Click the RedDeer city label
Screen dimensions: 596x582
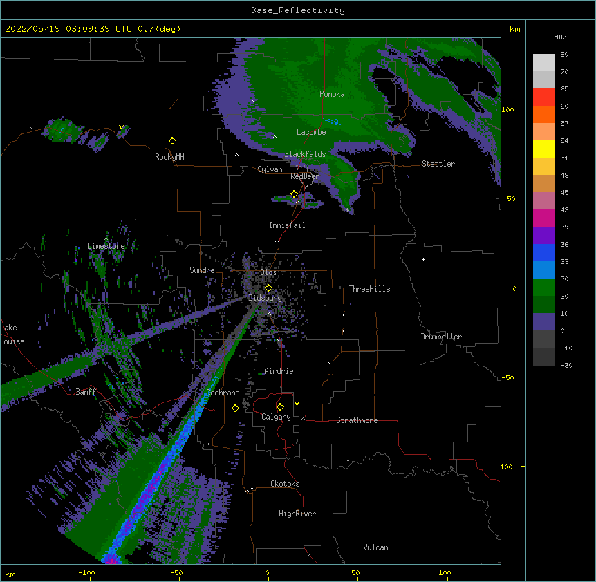tap(304, 176)
